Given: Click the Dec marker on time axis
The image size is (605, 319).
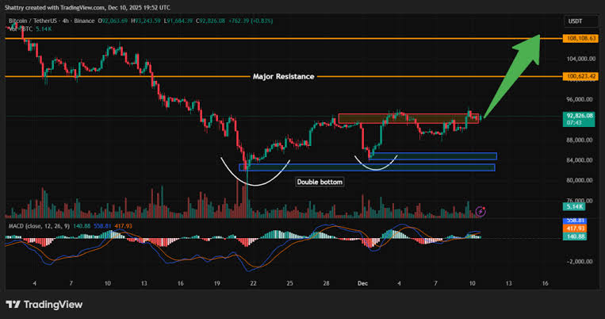Looking at the screenshot, I should pos(362,283).
